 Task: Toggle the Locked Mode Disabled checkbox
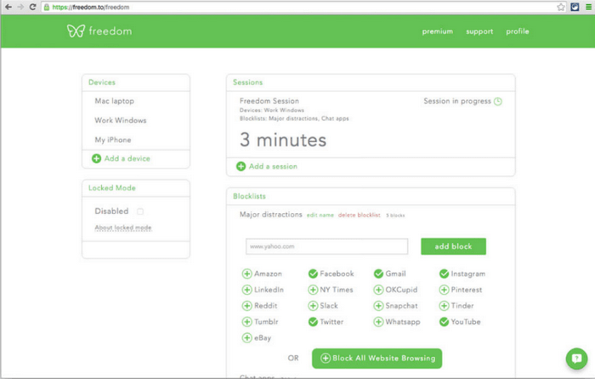click(140, 212)
